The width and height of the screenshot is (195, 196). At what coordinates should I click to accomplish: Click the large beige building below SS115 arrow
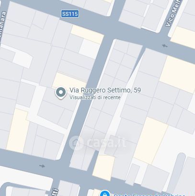tap(177, 73)
